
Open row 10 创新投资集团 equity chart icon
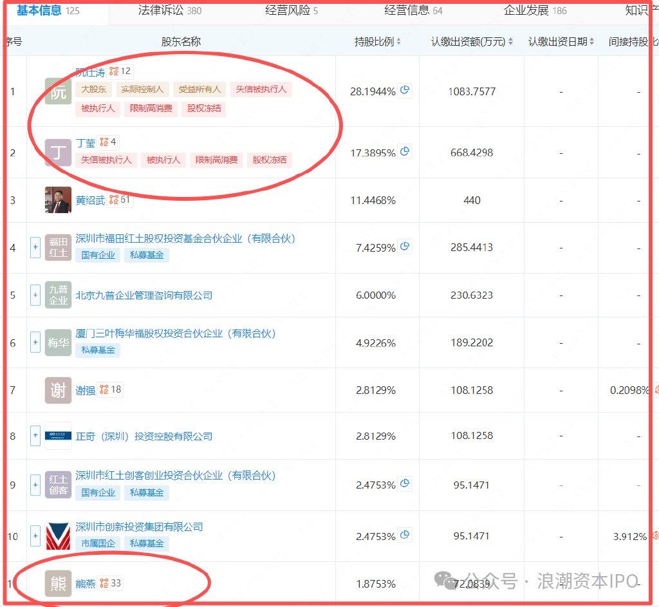pyautogui.click(x=405, y=535)
